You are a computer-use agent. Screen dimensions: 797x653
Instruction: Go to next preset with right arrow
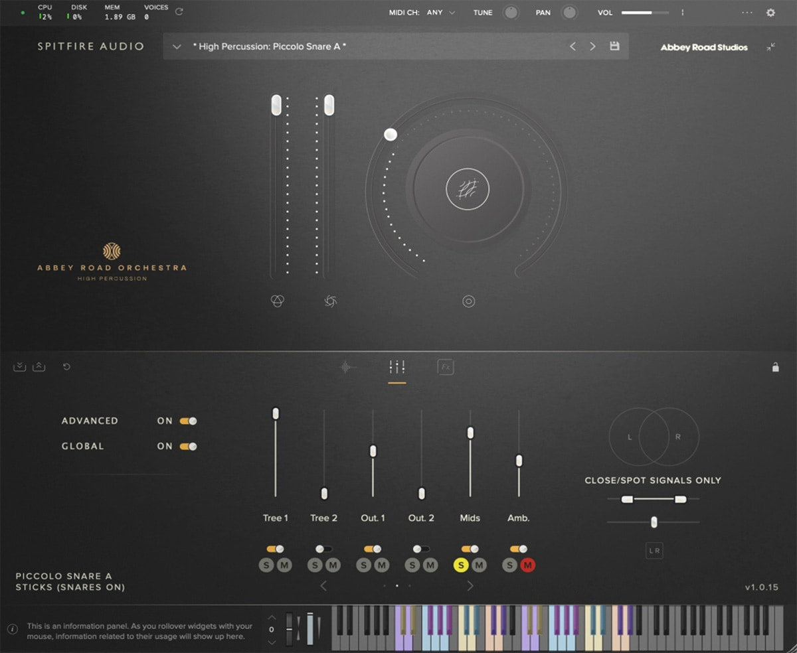click(x=592, y=46)
